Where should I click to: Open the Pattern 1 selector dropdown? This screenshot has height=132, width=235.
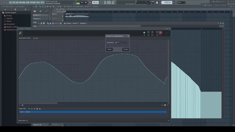167,3
